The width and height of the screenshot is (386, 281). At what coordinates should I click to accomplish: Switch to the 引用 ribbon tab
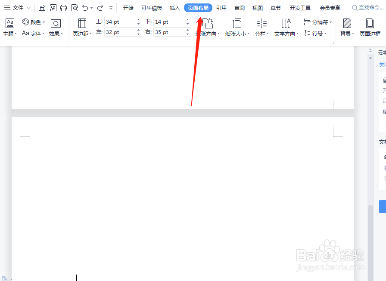[221, 7]
